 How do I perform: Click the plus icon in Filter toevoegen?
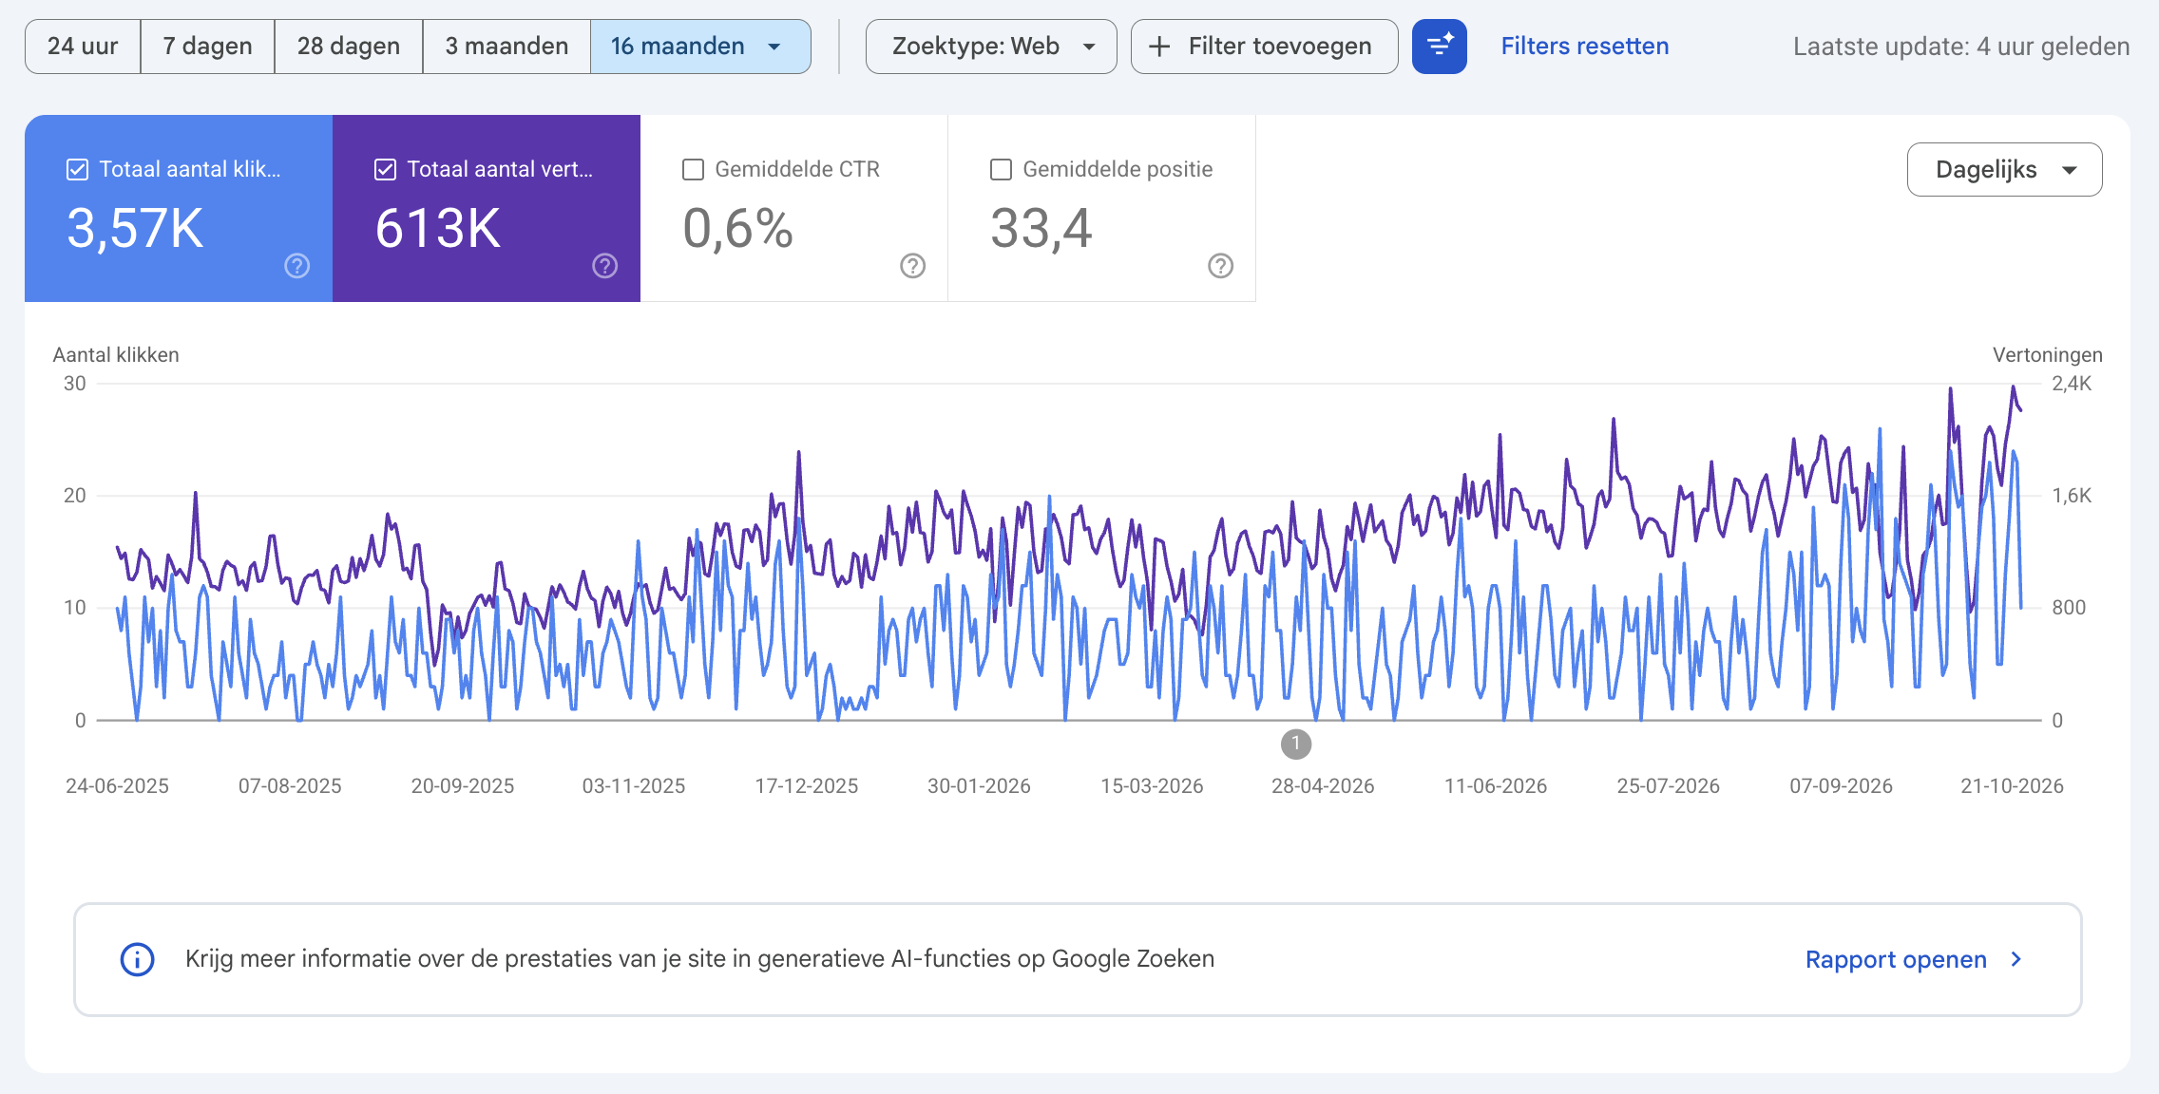[x=1159, y=47]
